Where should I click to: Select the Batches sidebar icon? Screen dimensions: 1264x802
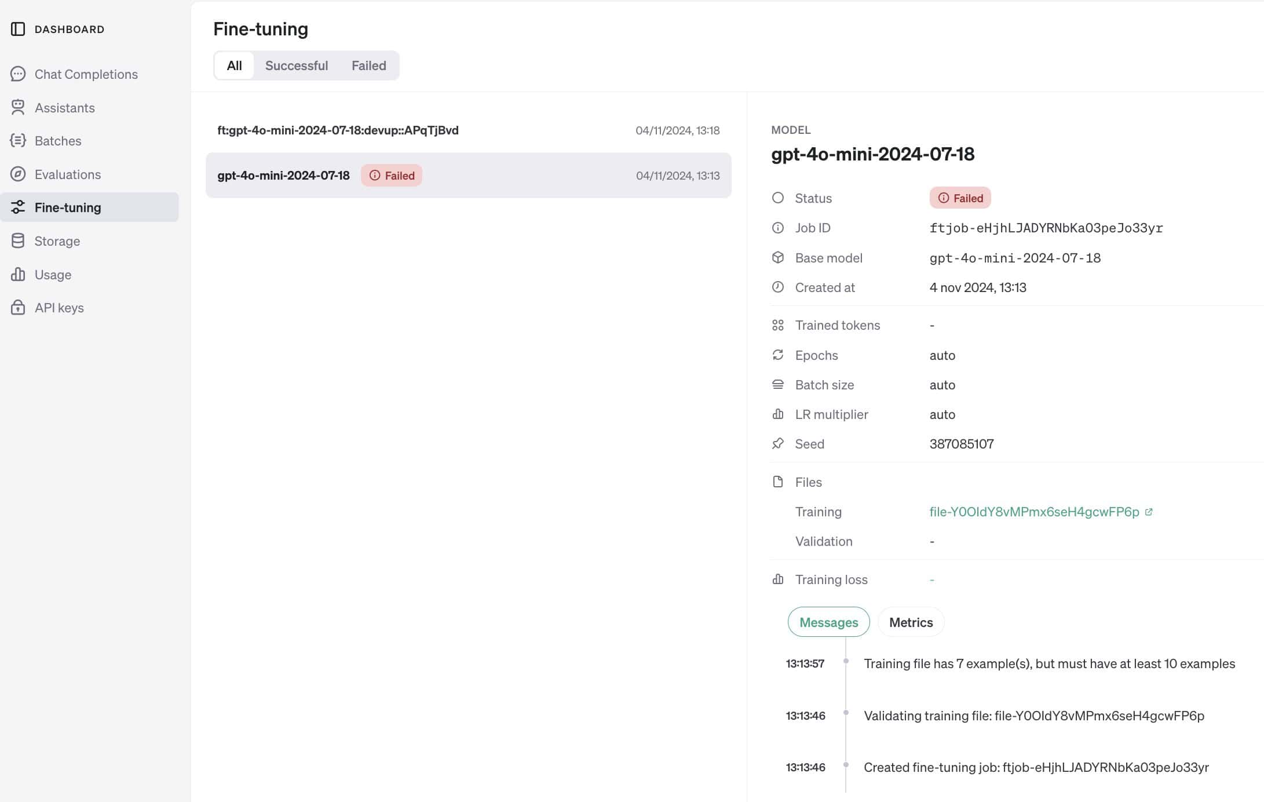pos(18,141)
